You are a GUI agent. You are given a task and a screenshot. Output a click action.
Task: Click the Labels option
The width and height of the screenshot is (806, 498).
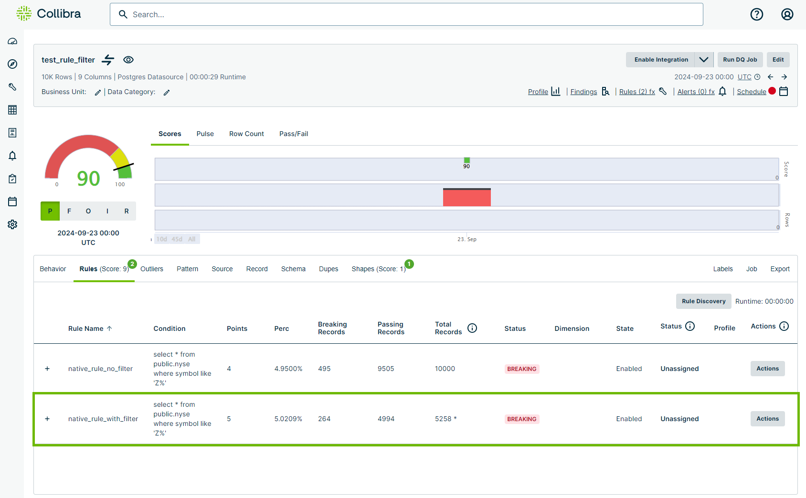pyautogui.click(x=723, y=269)
